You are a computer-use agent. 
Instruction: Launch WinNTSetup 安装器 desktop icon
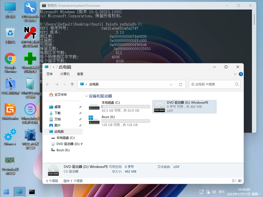point(30,88)
